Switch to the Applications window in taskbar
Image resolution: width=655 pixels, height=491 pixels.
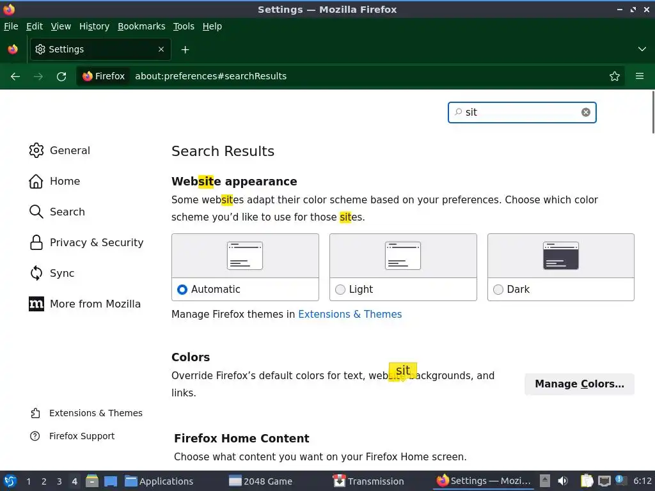[159, 481]
